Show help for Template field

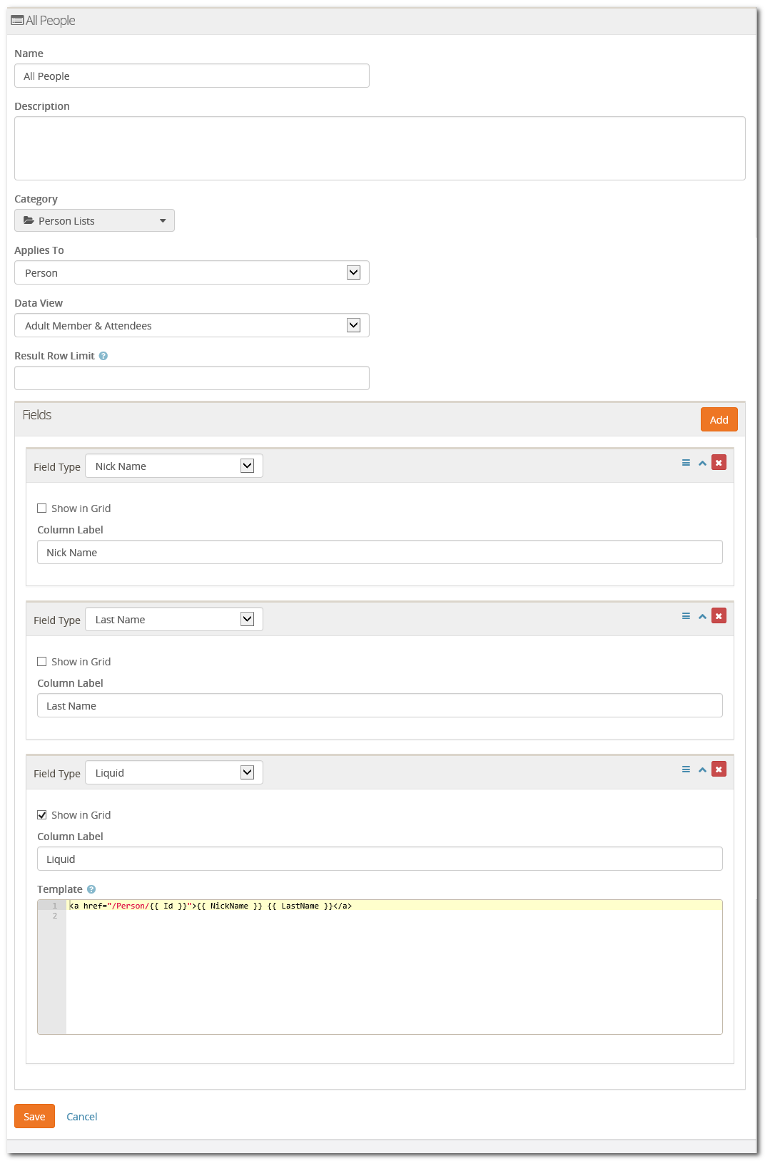91,889
